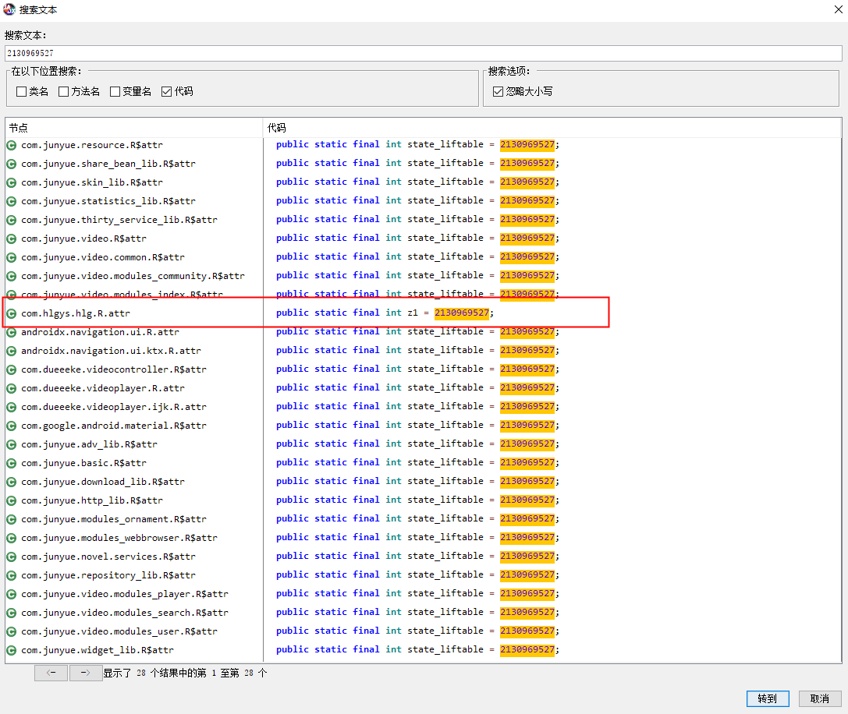Screen dimensions: 848x714
Task: Click class icon beside com.google.android.material.R$attr
Action: [12, 426]
